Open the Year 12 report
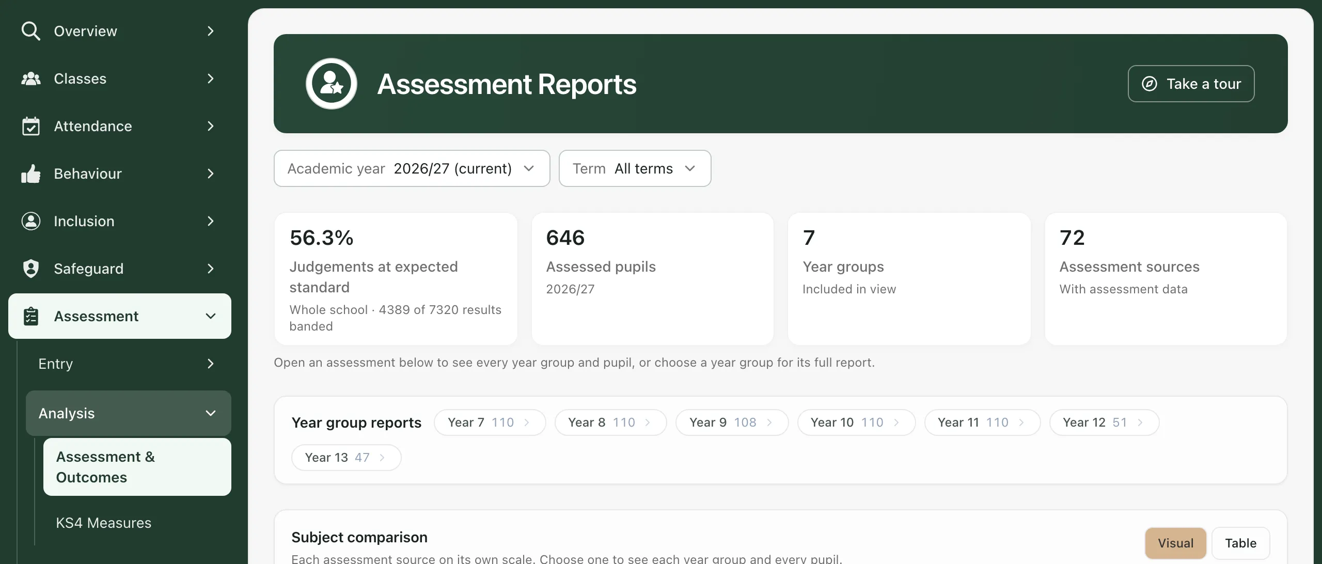 coord(1104,422)
